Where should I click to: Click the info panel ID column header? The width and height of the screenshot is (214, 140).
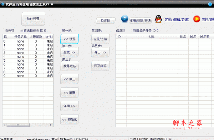[x=121, y=37]
